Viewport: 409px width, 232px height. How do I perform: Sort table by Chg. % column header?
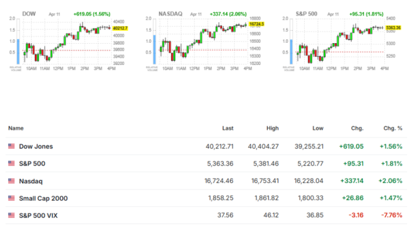[393, 128]
